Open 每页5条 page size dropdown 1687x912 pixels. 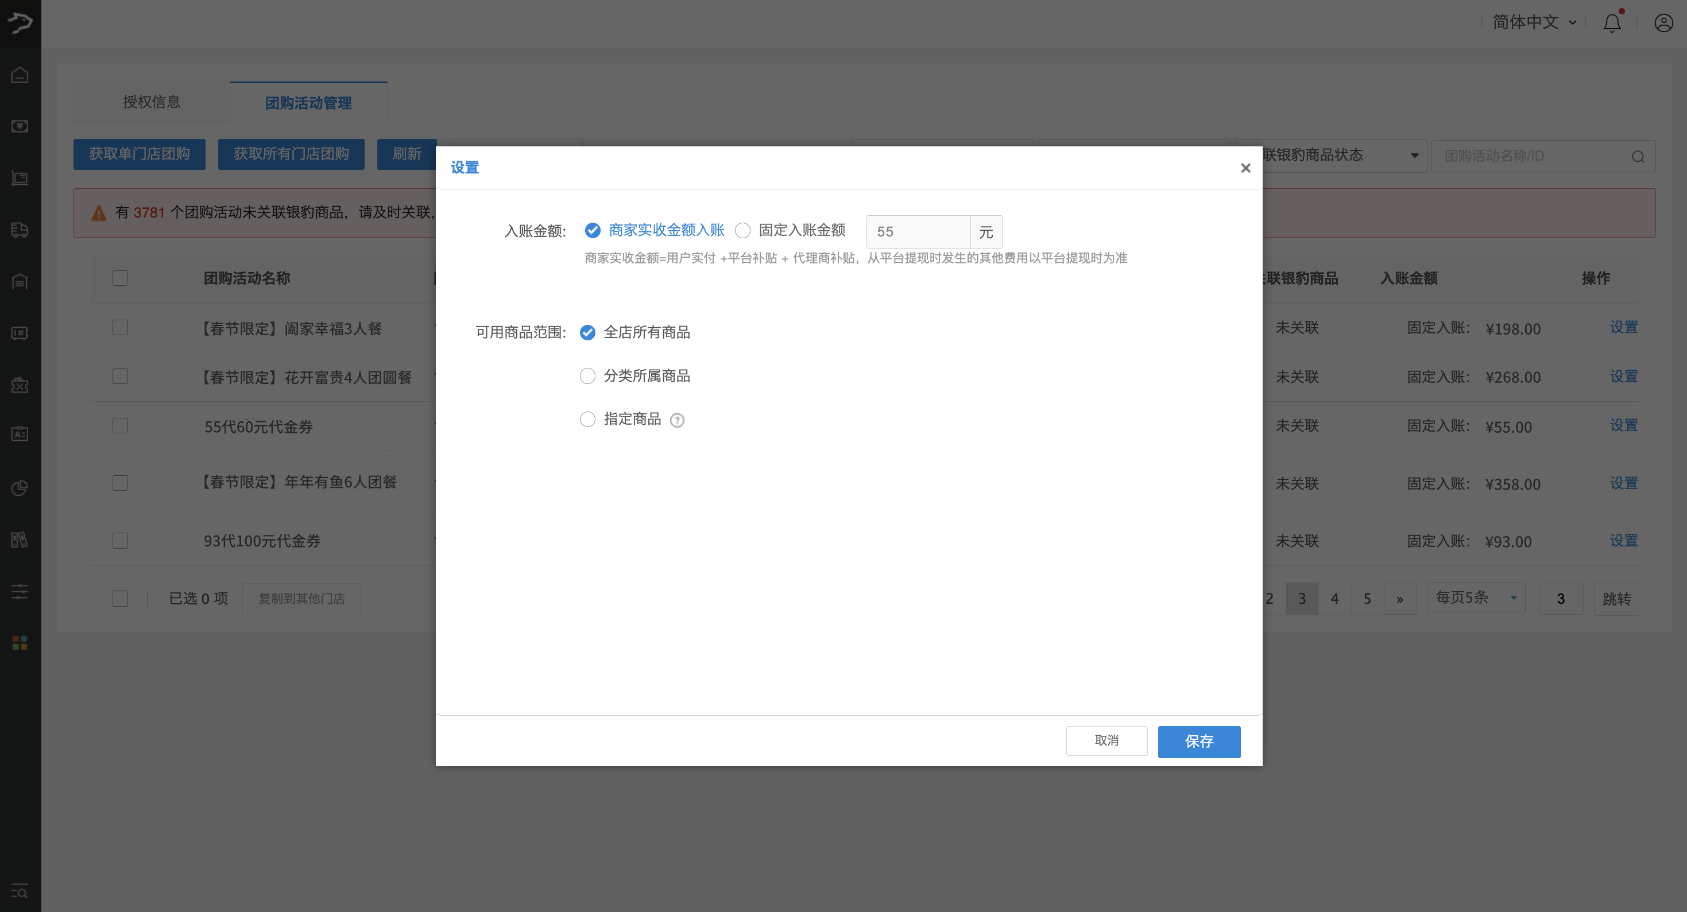1476,597
